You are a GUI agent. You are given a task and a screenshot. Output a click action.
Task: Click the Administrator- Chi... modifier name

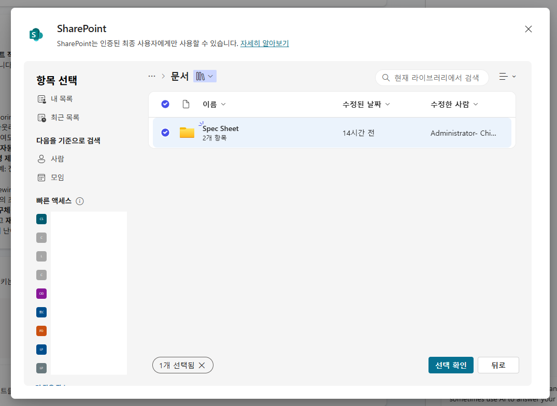[463, 133]
